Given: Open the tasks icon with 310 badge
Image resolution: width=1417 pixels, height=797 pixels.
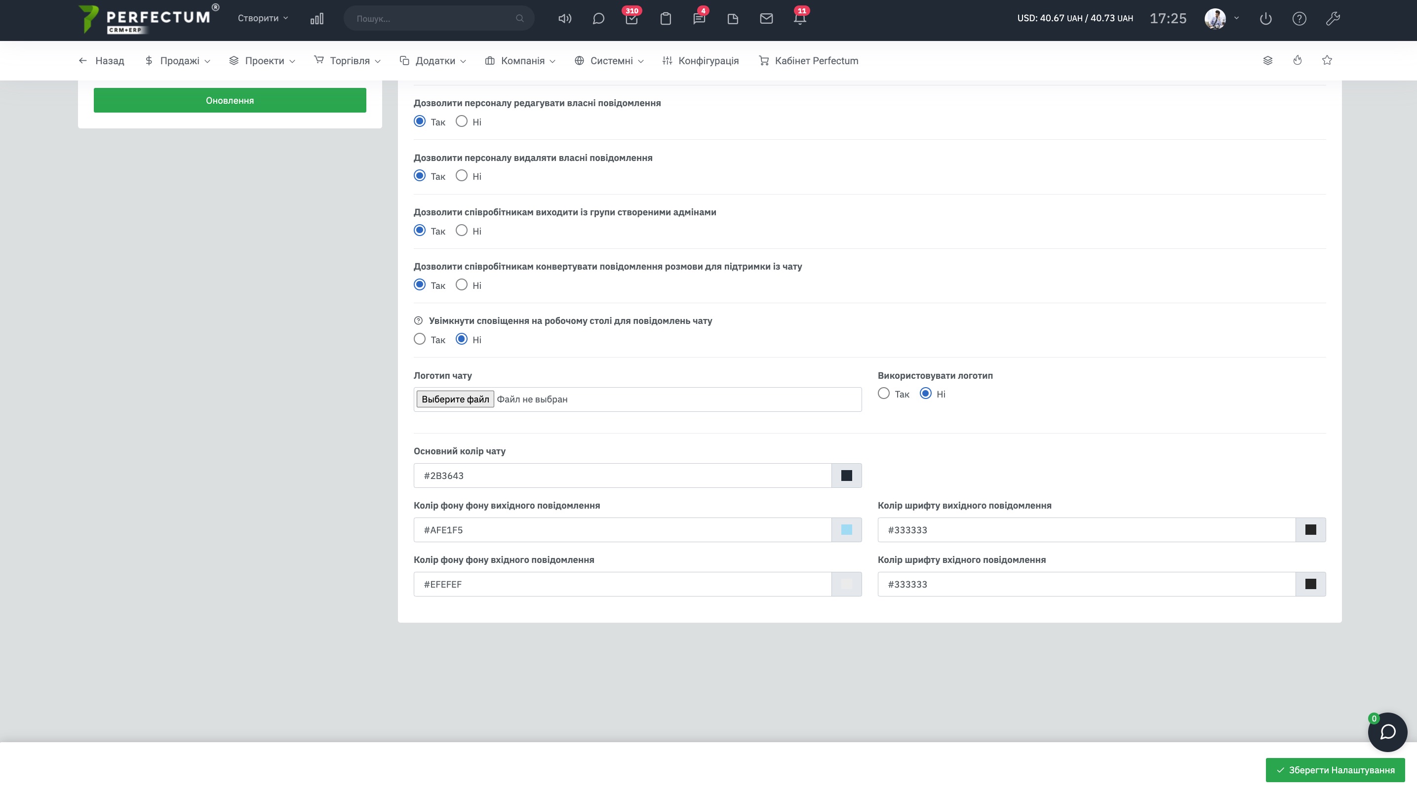Looking at the screenshot, I should tap(631, 19).
